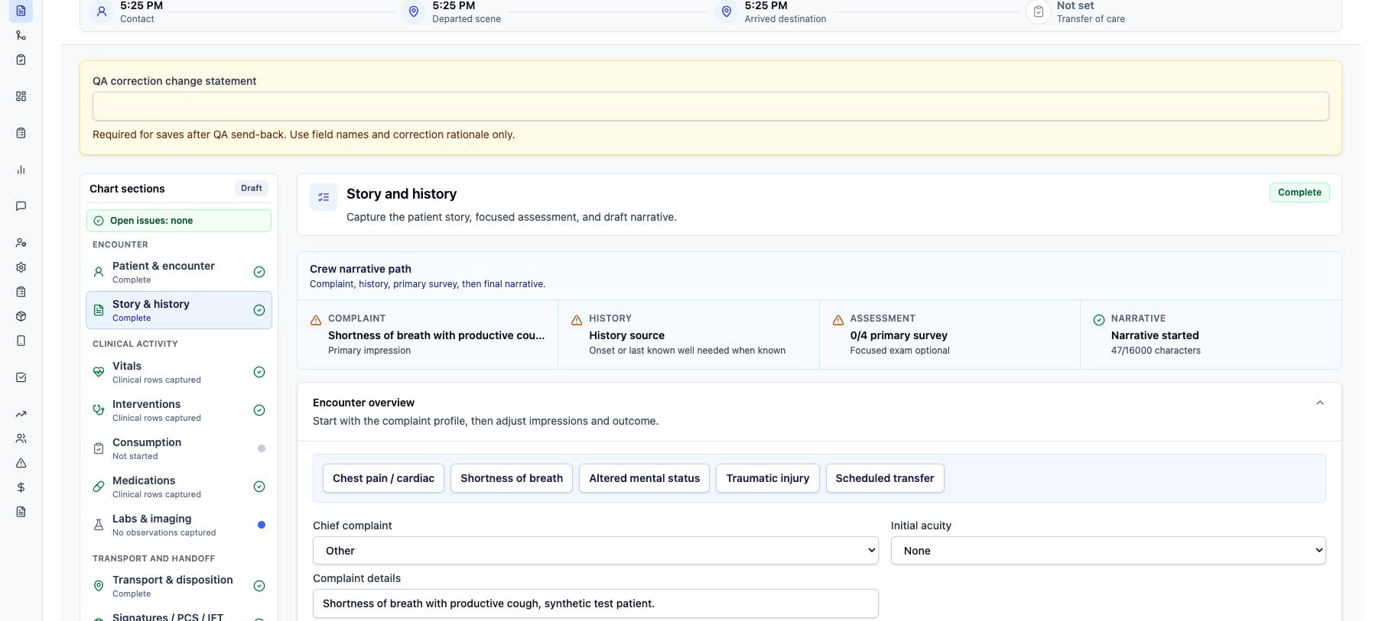1379x621 pixels.
Task: Select Transport & disposition section
Action: [179, 586]
